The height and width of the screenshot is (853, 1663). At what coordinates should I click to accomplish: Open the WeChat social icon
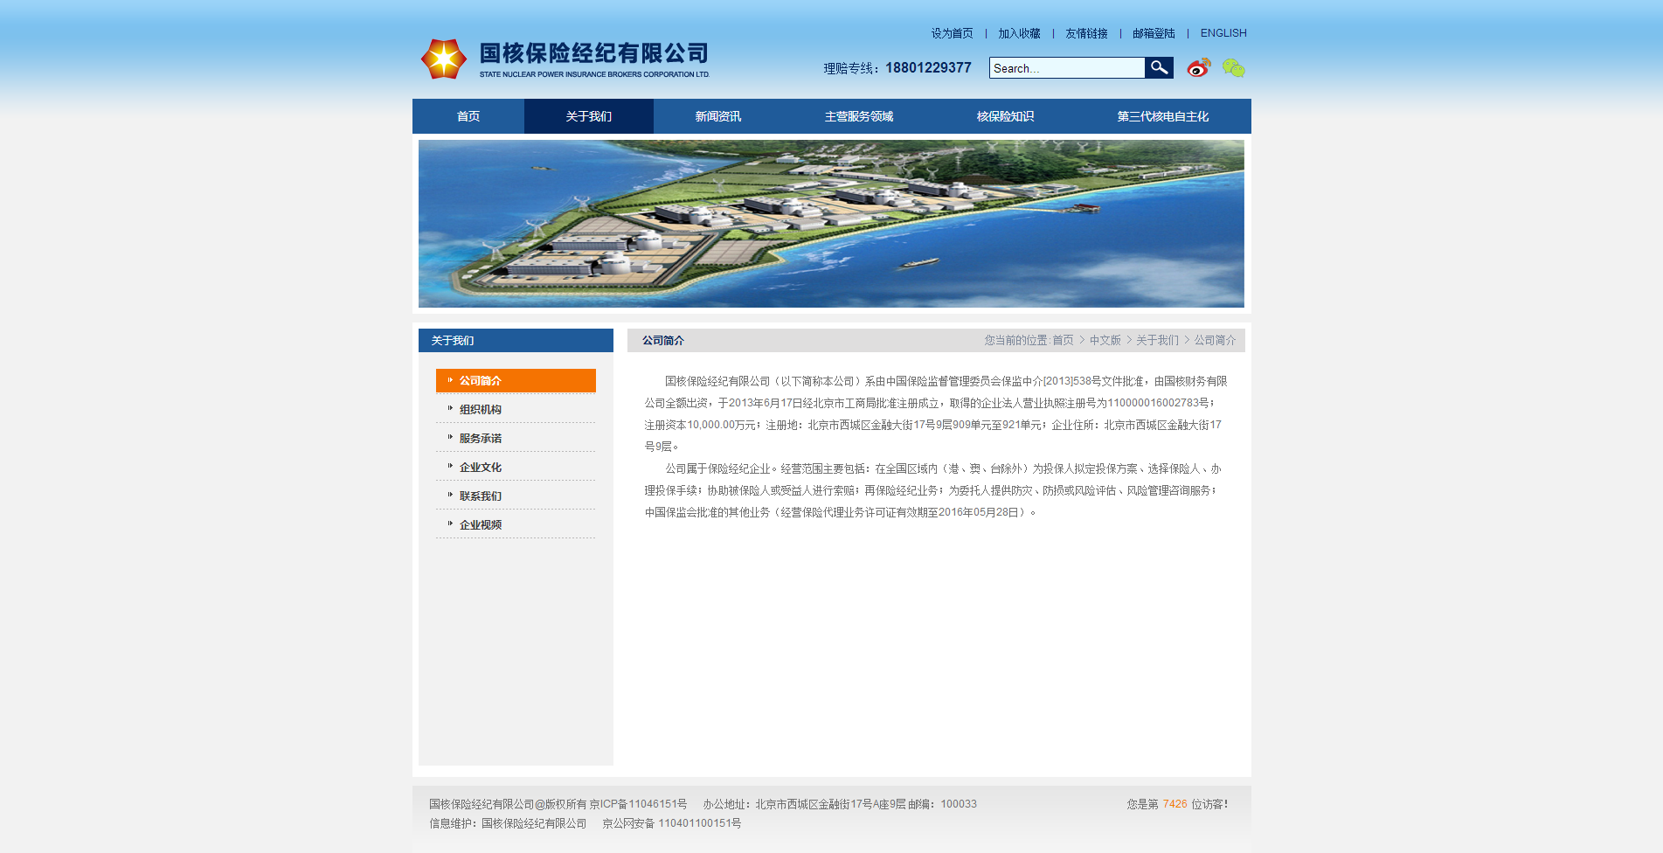[1233, 68]
